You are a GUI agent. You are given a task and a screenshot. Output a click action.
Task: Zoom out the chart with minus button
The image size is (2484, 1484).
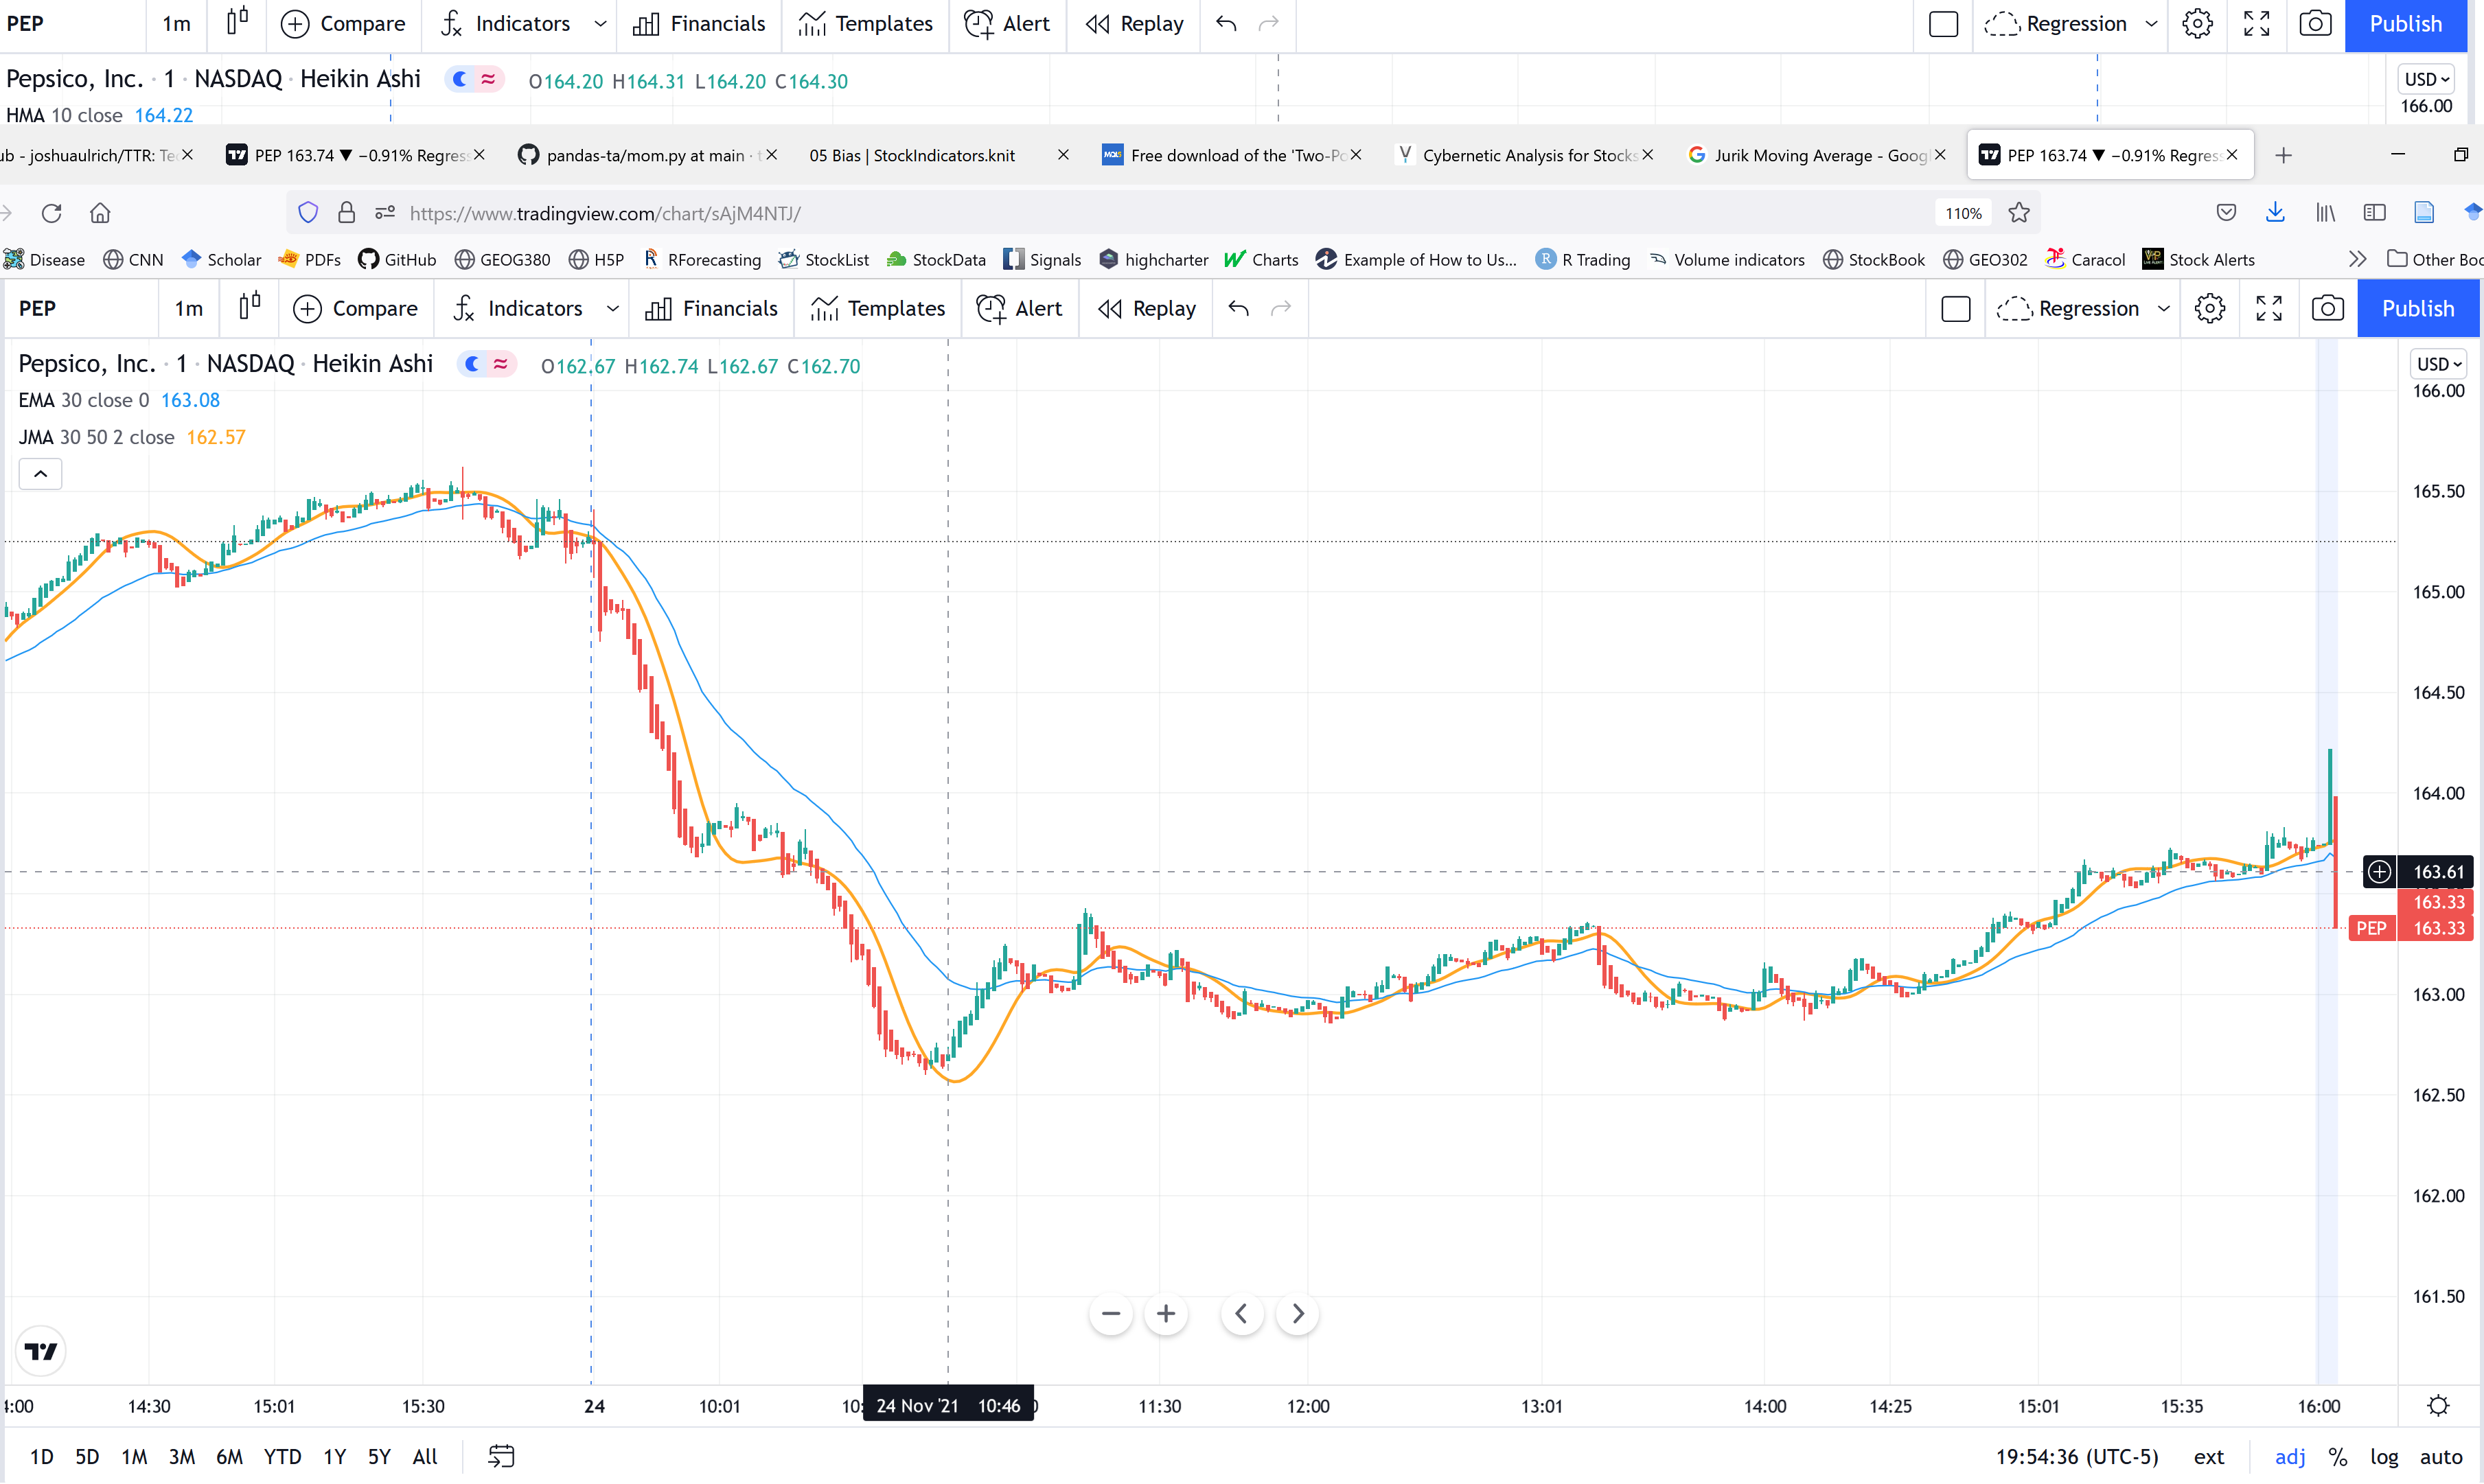coord(1110,1313)
